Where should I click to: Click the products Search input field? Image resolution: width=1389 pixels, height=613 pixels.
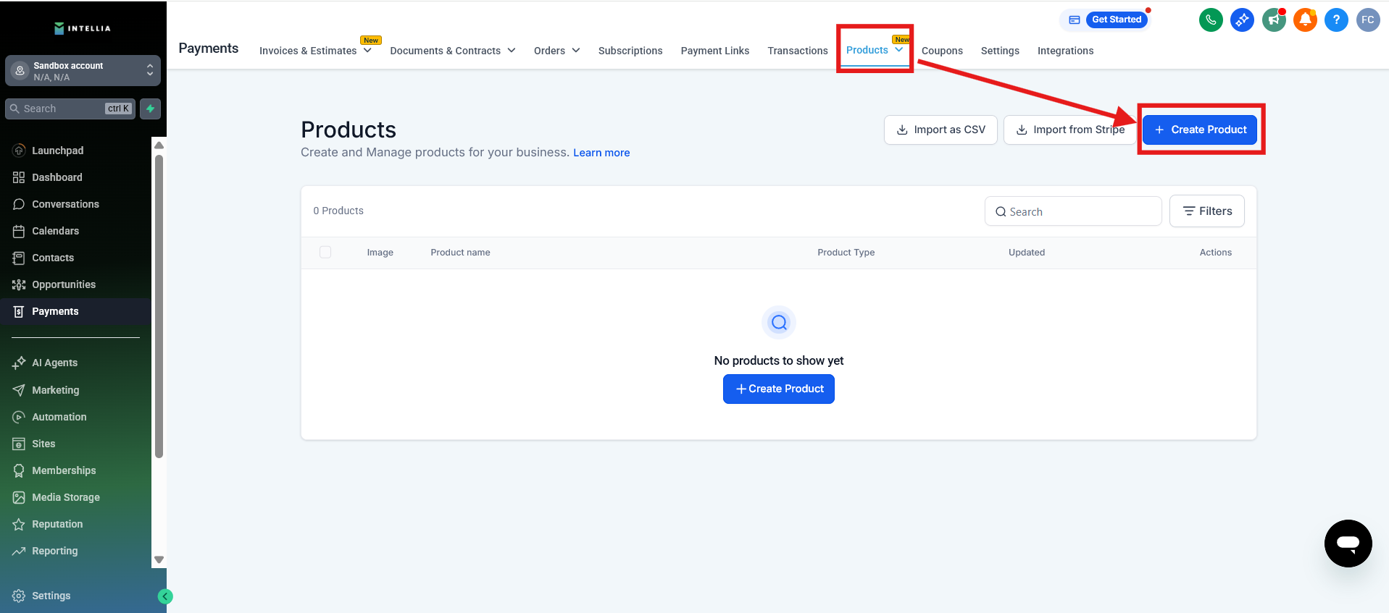[1073, 211]
